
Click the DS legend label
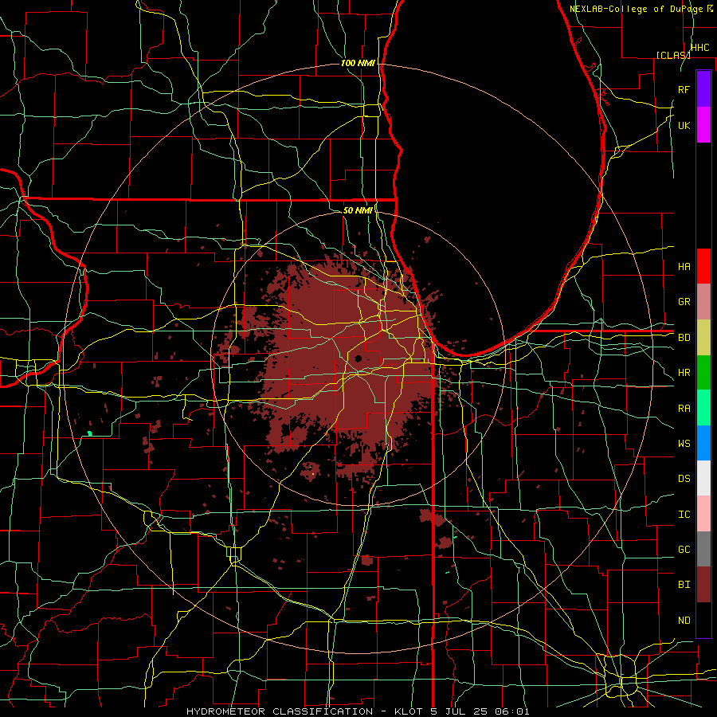coord(684,479)
